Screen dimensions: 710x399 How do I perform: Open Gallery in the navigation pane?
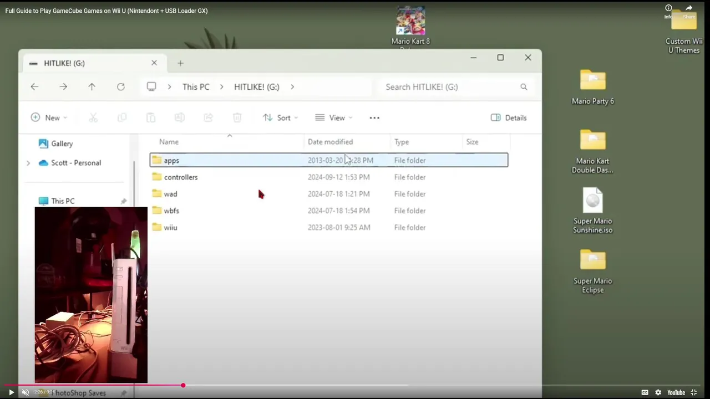tap(55, 144)
